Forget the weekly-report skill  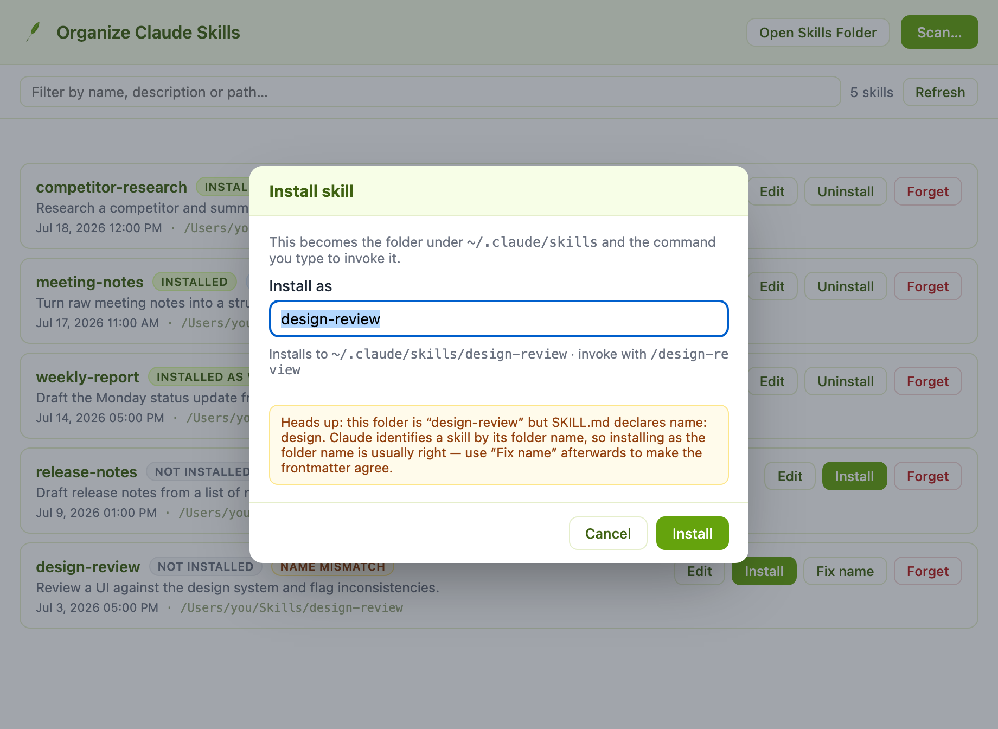pos(927,381)
